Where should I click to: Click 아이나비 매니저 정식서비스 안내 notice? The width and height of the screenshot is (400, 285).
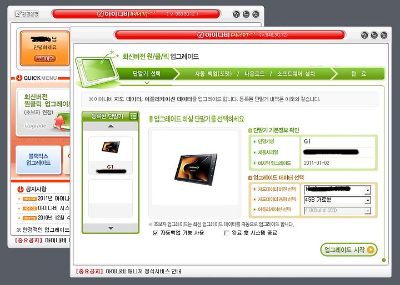click(143, 272)
